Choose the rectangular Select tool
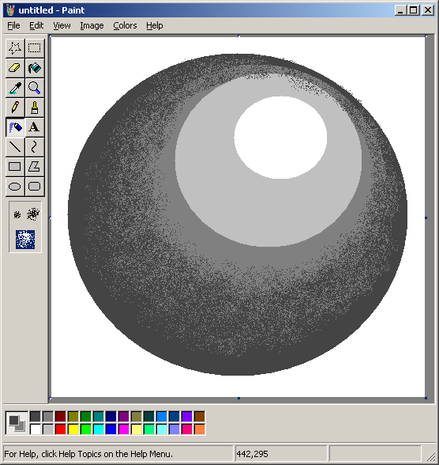Image resolution: width=439 pixels, height=465 pixels. (35, 48)
